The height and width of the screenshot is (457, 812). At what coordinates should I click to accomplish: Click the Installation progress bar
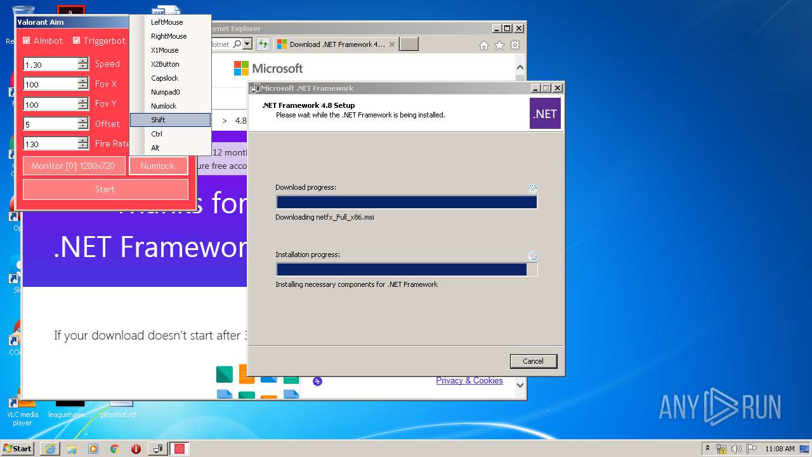pos(407,270)
